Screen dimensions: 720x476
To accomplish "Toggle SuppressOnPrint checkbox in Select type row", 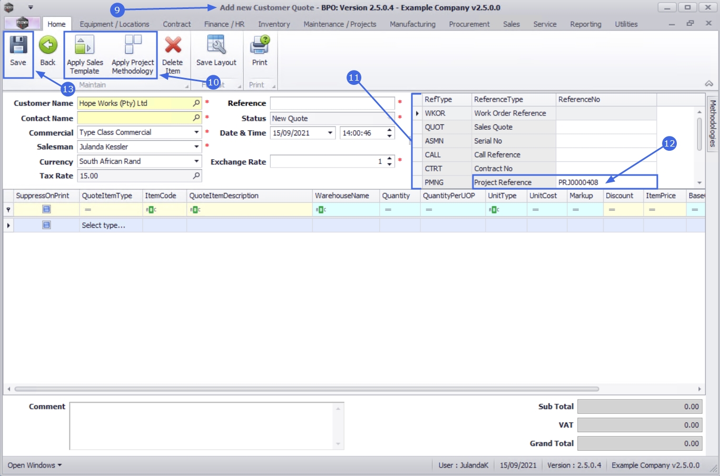I will pyautogui.click(x=46, y=225).
